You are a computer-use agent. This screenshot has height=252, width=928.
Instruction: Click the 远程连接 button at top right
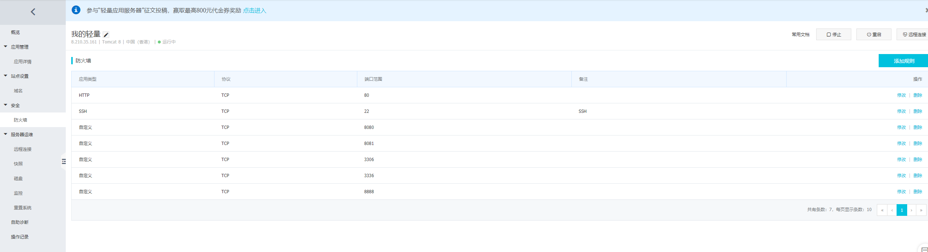pos(912,34)
